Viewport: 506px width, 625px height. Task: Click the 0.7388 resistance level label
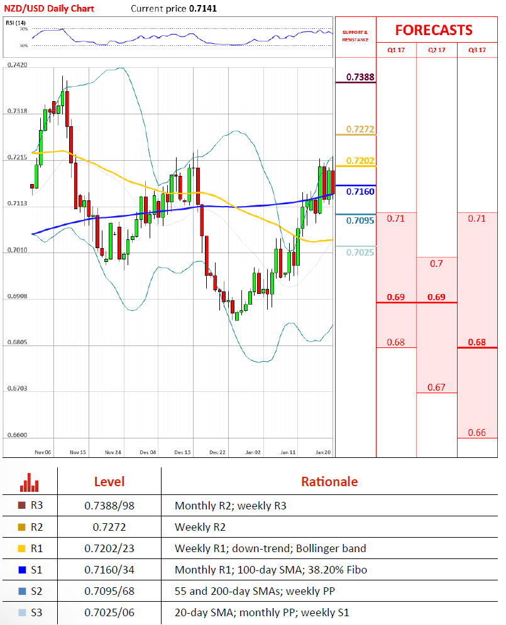tap(360, 77)
